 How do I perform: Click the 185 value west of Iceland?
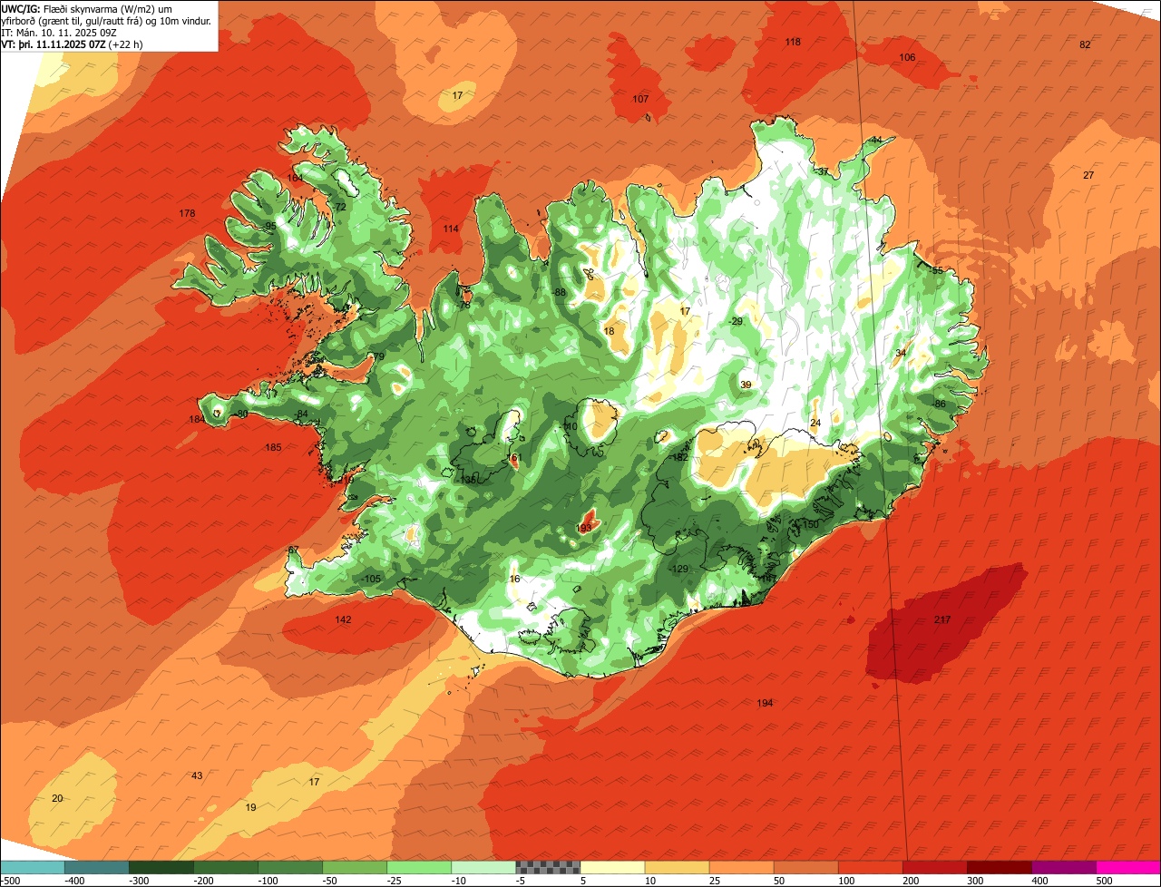click(x=273, y=448)
